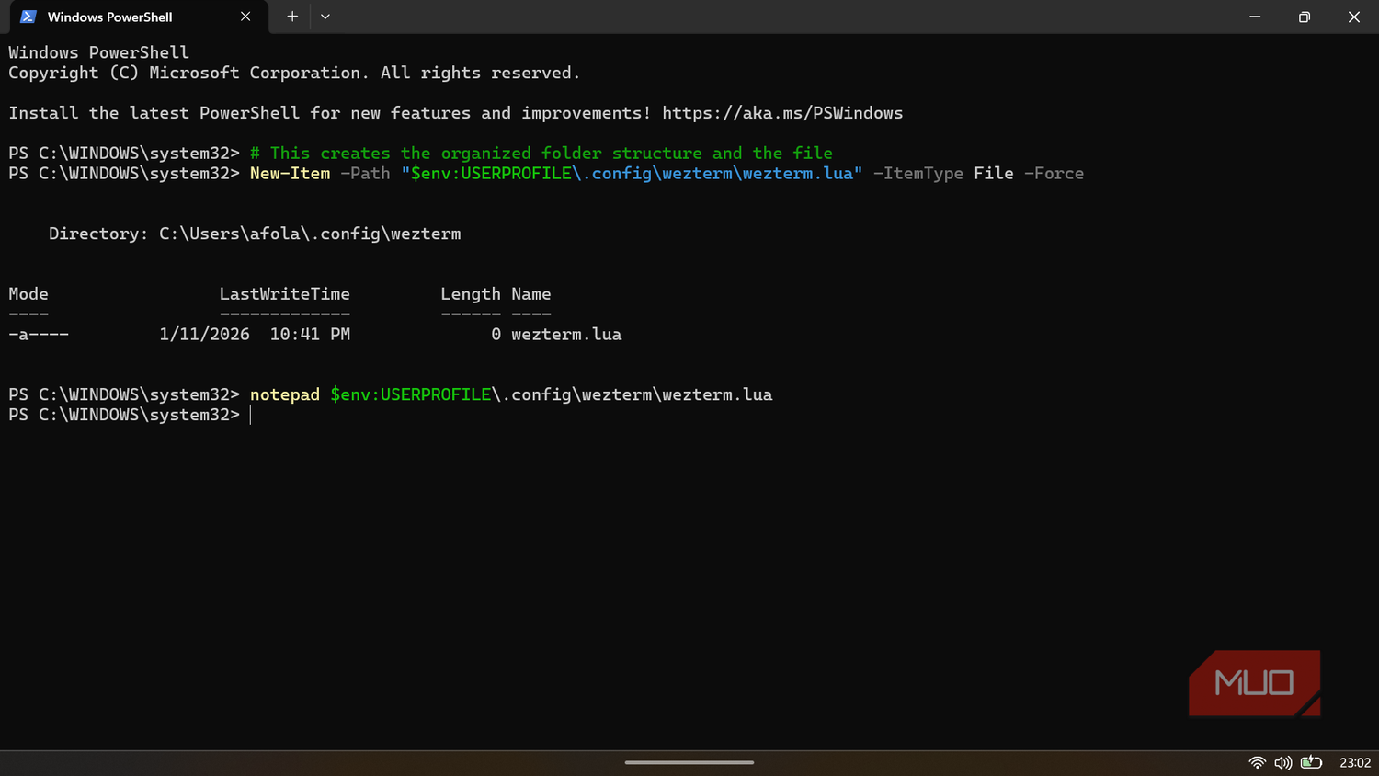Click the Copyright Microsoft Corporation line
Screen dimensions: 1379x776
point(294,73)
